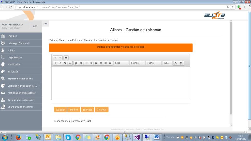Apply strikethrough formatting
Viewport: 251px width, 141px height.
click(x=65, y=63)
